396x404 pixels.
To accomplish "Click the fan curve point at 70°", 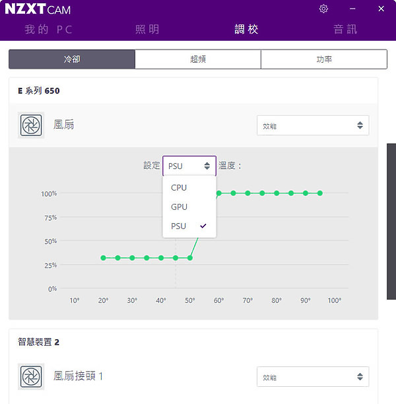I will [x=247, y=193].
